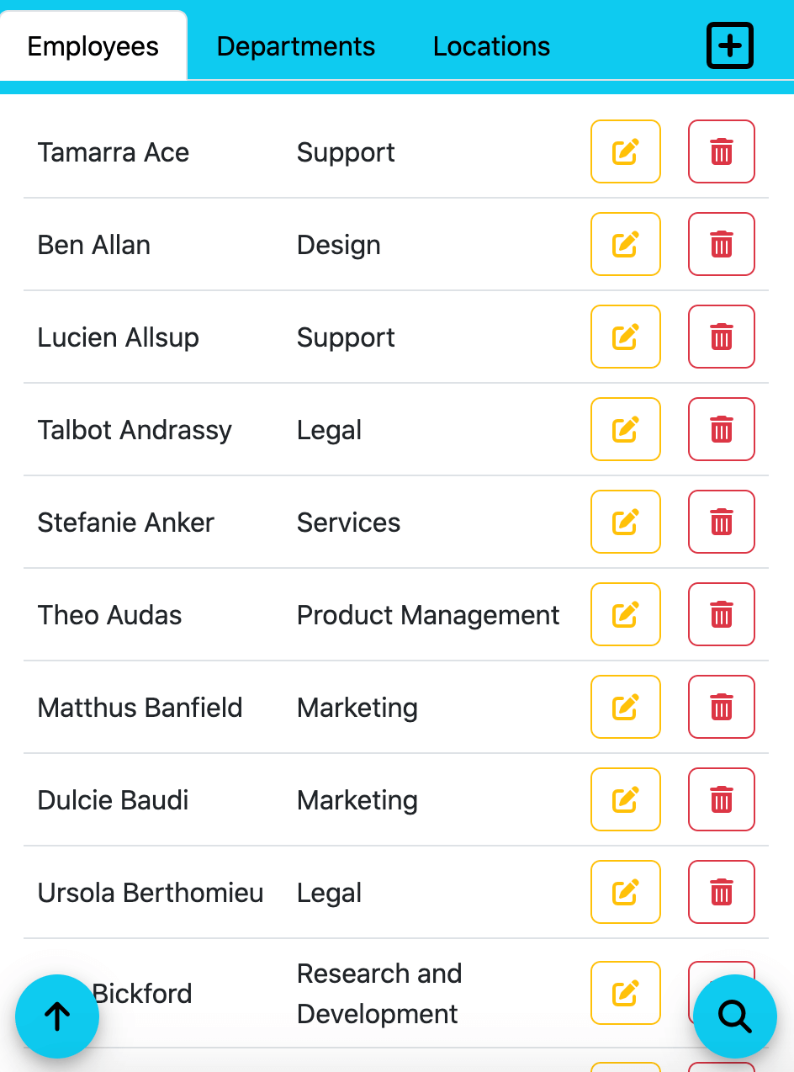Remove Talbot Andrassy with trash icon
The image size is (794, 1072).
click(x=721, y=429)
